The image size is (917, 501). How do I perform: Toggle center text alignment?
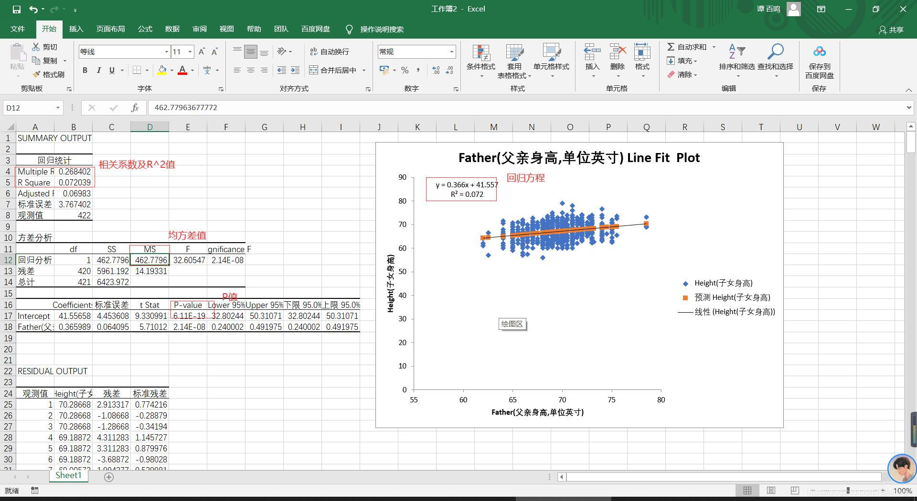250,70
